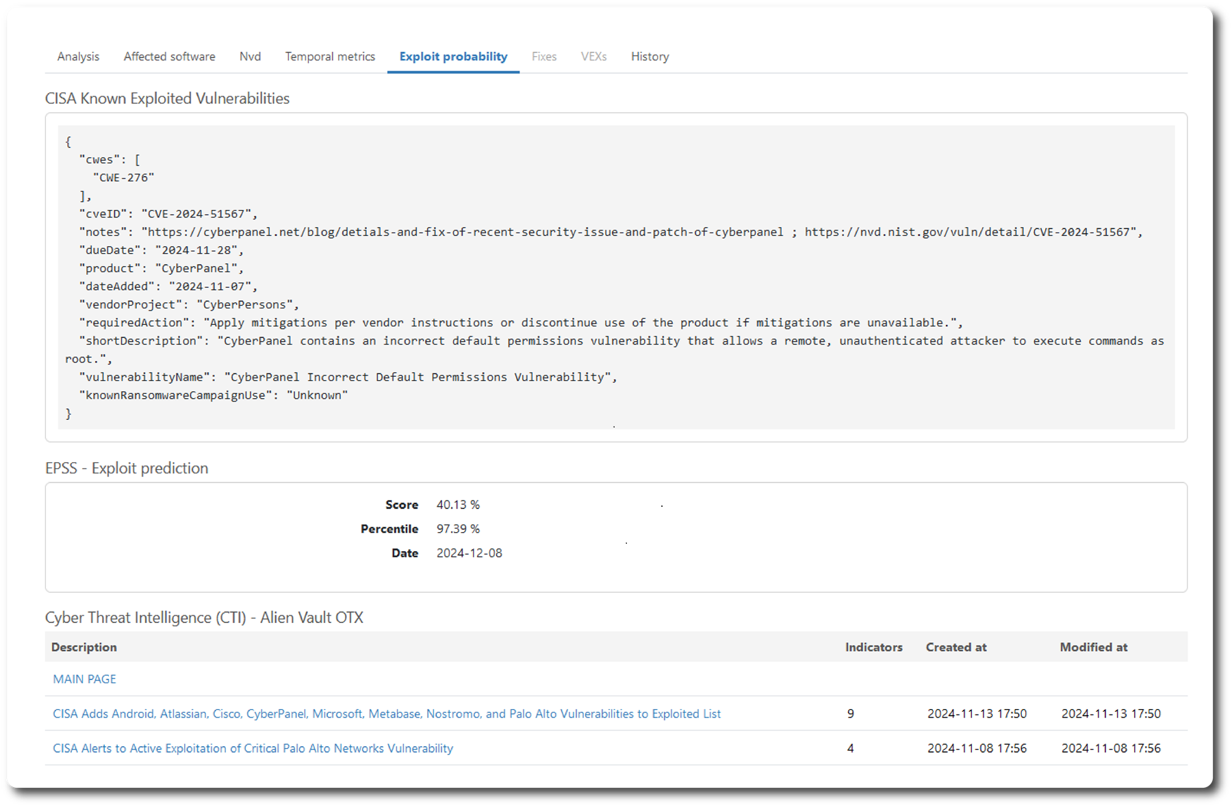Open the MAIN PAGE link
The width and height of the screenshot is (1232, 807).
tap(84, 679)
